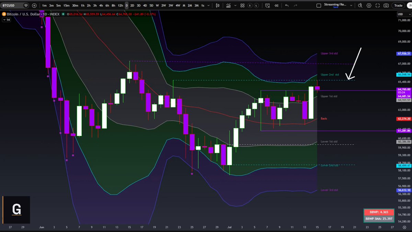Click the Bitcoin coin logo icon
Image resolution: width=412 pixels, height=232 pixels.
coord(4,14)
